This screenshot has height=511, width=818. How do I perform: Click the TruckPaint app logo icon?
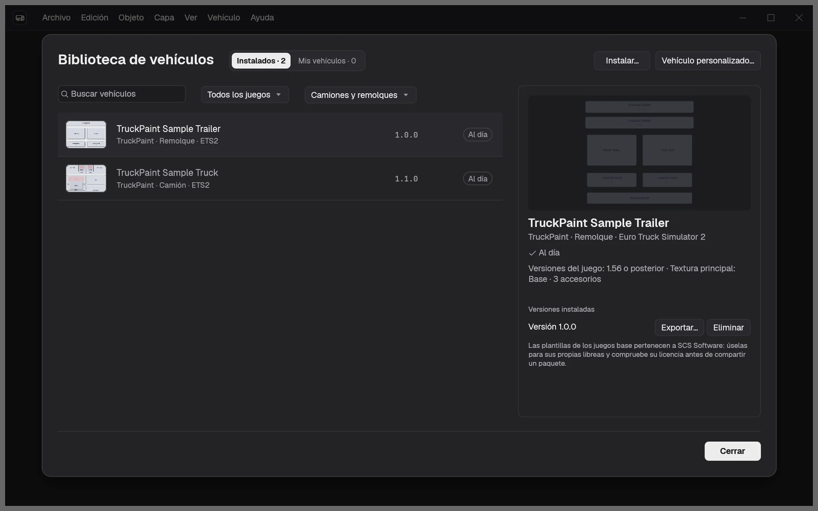[x=20, y=18]
